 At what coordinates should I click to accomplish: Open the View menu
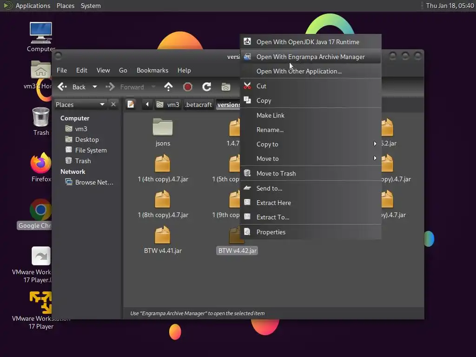[x=103, y=71]
